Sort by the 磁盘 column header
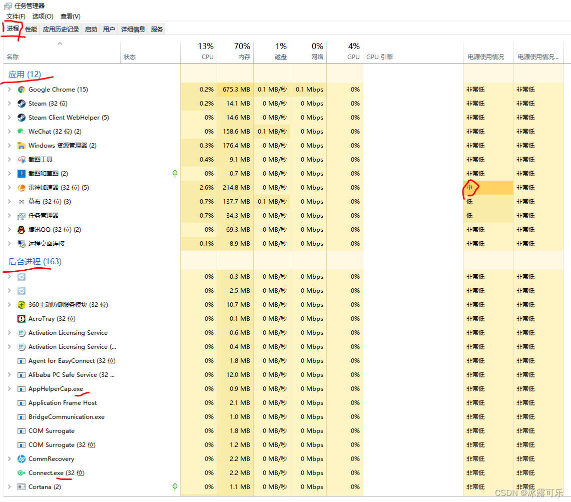571x502 pixels. coord(272,52)
